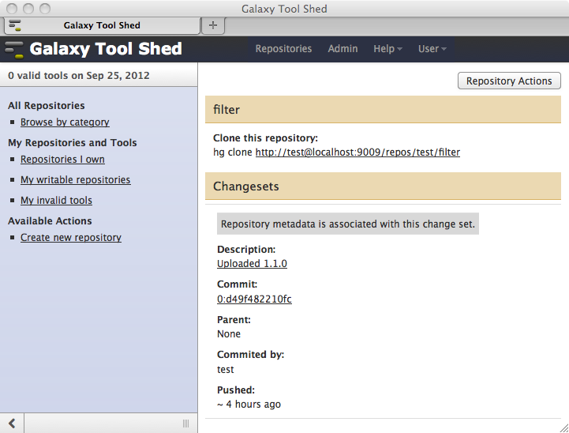Open changeset 0:d49f482210fc commit link
Screen dimensions: 569x433
click(x=254, y=299)
